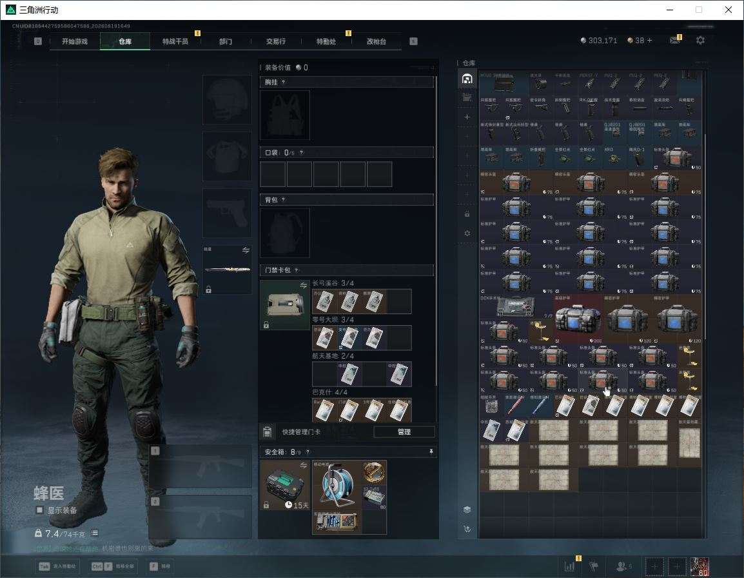Select primary weapon slot 2
Screen dimensions: 744x578
[x=201, y=517]
